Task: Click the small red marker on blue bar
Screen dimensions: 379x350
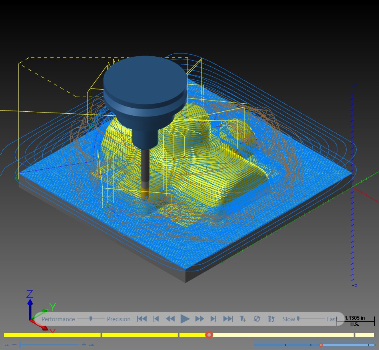Action: click(321, 345)
